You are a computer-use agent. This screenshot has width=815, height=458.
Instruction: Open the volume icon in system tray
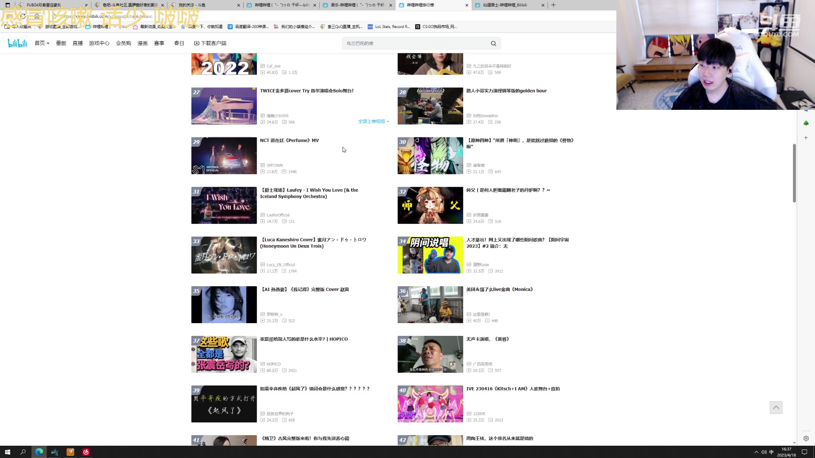764,452
